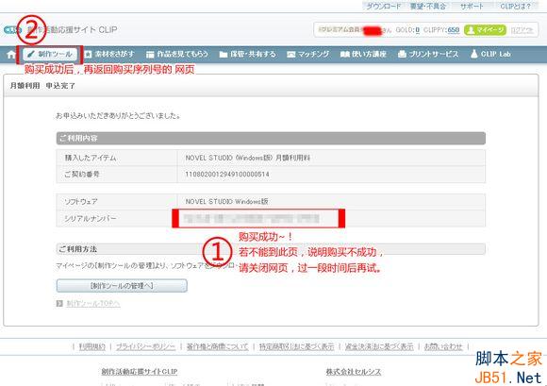Viewport: 547px width, 386px height.
Task: Click the 月額利用 申込完了 page heading
Action: pyautogui.click(x=42, y=86)
